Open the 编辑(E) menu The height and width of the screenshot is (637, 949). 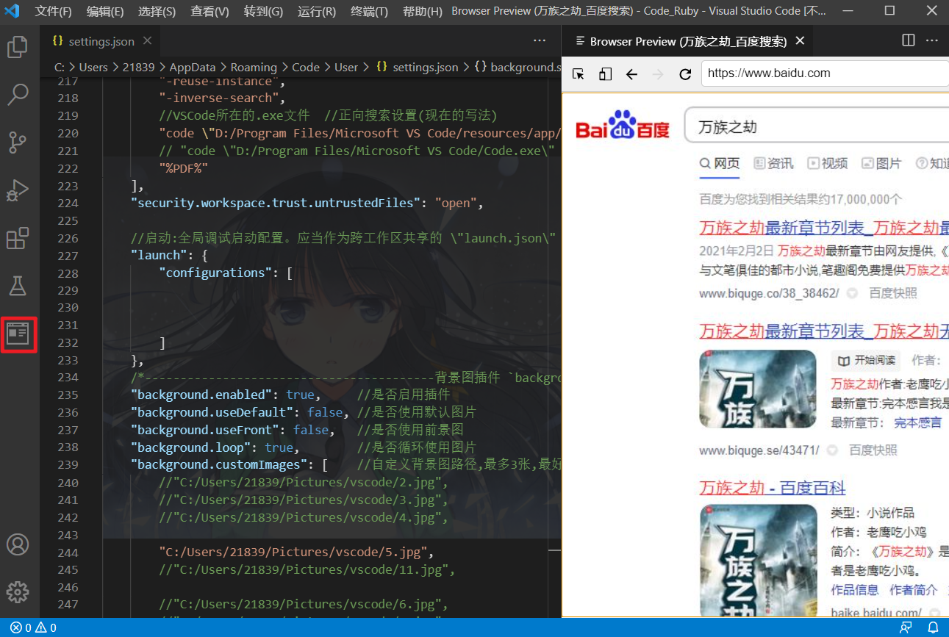click(x=105, y=11)
